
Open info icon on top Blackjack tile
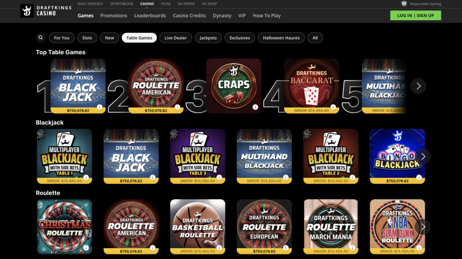point(100,107)
